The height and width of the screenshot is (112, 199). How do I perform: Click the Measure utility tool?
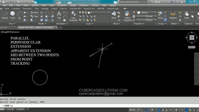click(x=173, y=16)
